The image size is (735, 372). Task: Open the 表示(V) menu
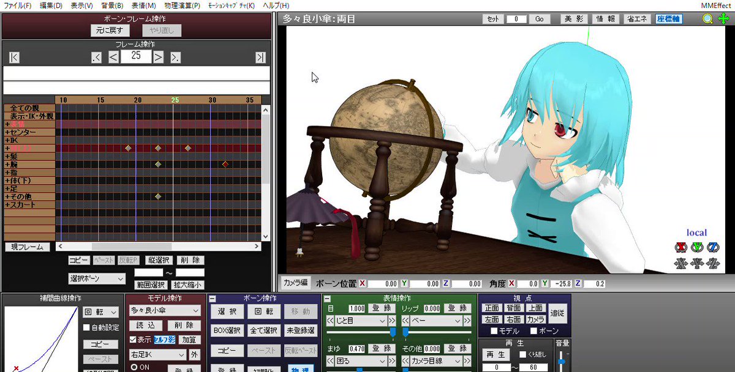point(81,5)
